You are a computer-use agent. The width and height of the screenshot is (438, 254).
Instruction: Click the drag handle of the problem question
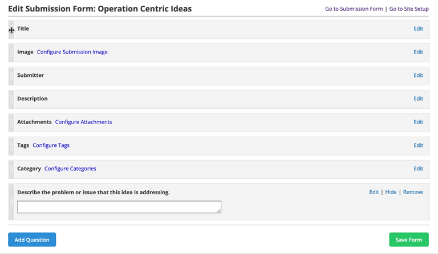[x=11, y=202]
